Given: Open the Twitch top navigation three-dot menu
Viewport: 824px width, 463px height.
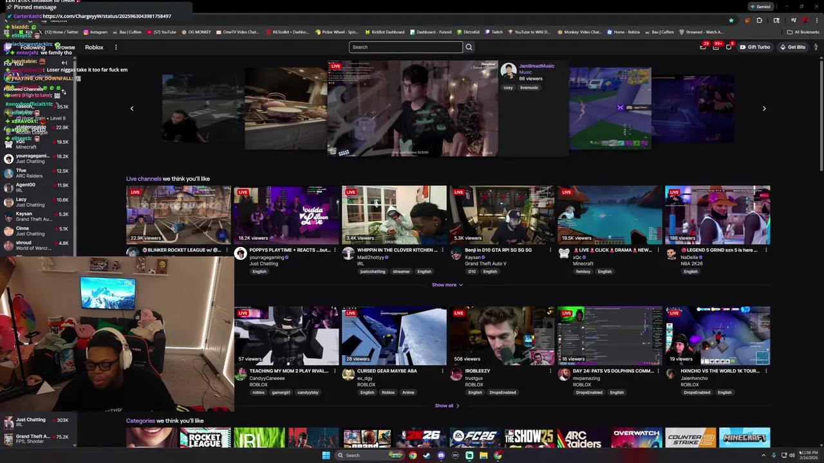Looking at the screenshot, I should tap(116, 47).
